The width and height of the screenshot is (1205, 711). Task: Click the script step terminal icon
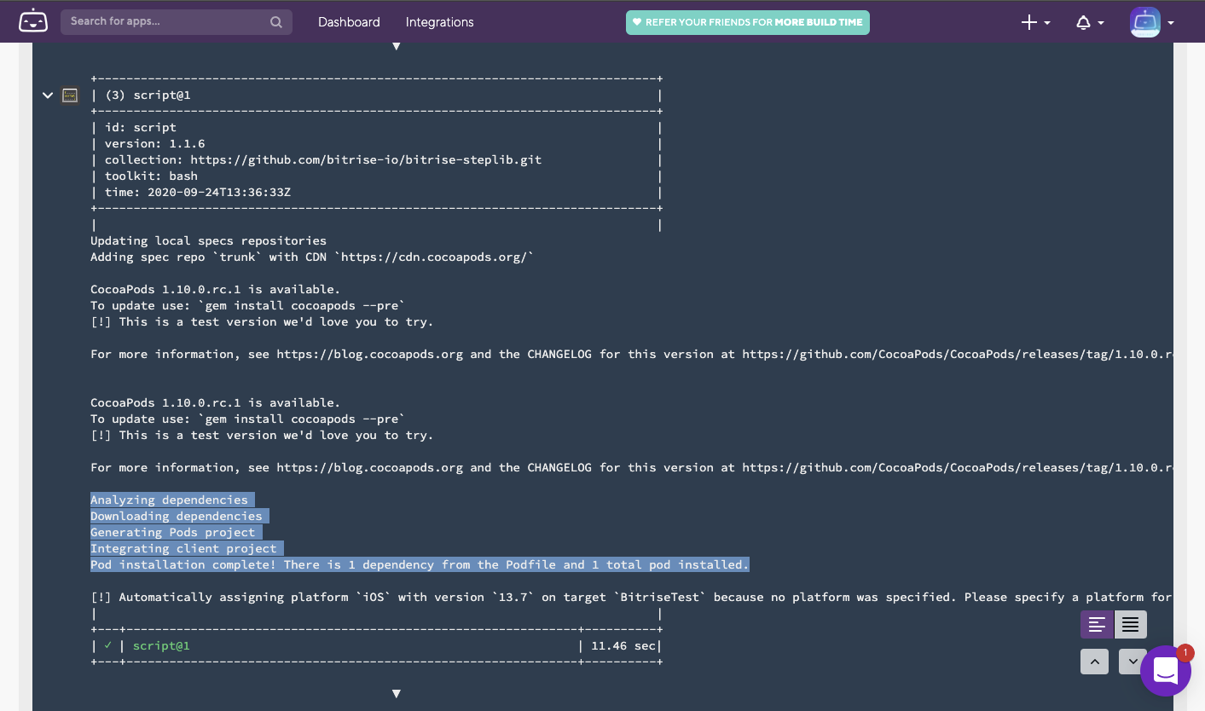click(70, 95)
